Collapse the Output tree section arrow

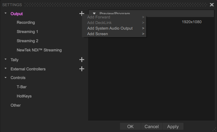pos(6,13)
